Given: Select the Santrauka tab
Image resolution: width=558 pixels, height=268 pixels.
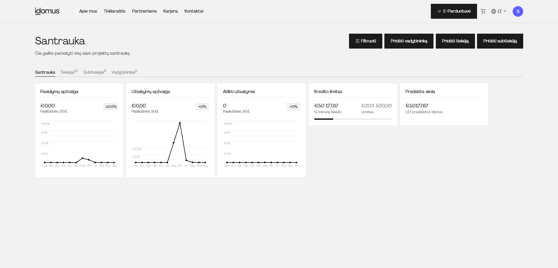Looking at the screenshot, I should coord(45,72).
